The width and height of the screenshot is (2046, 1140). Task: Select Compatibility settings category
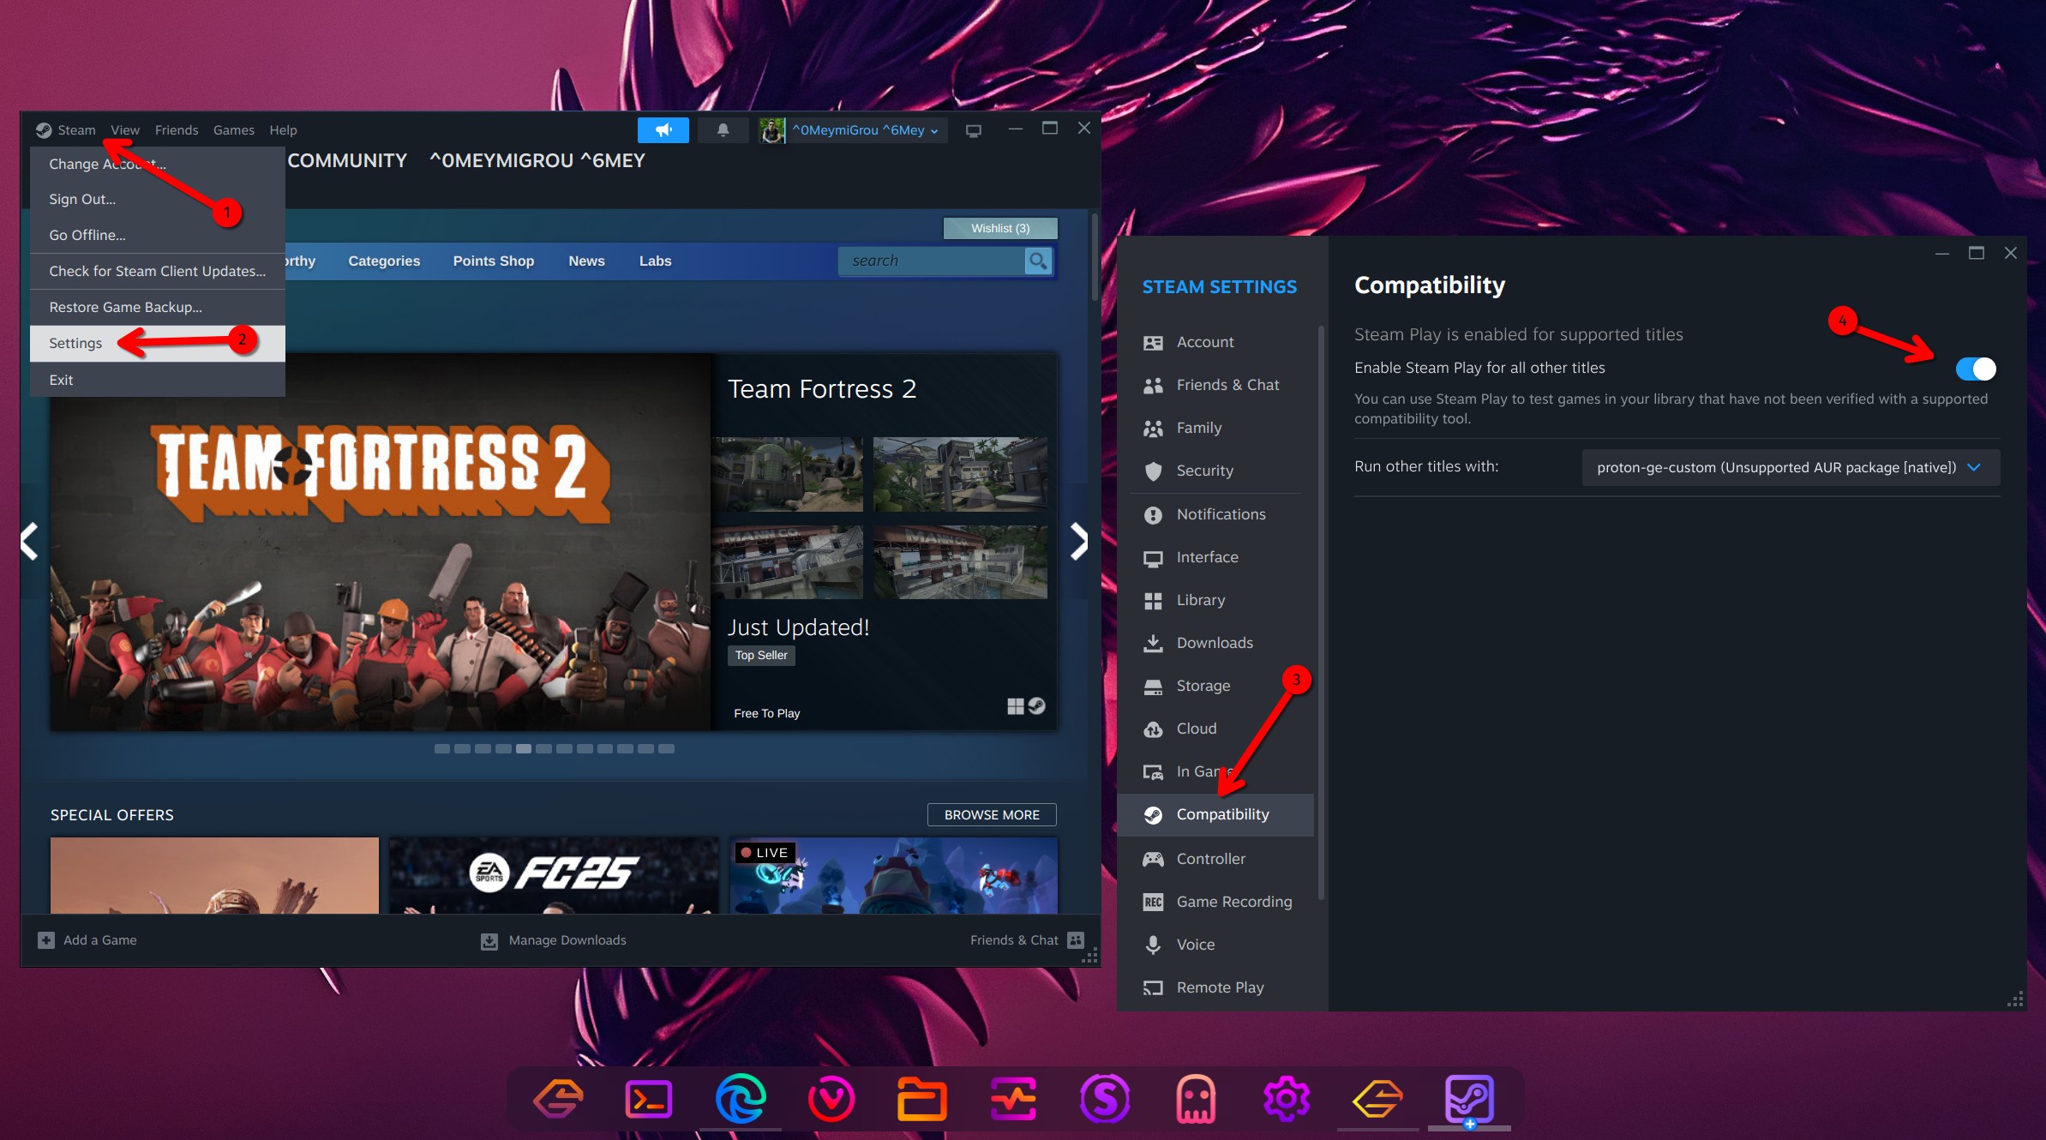[x=1215, y=814]
